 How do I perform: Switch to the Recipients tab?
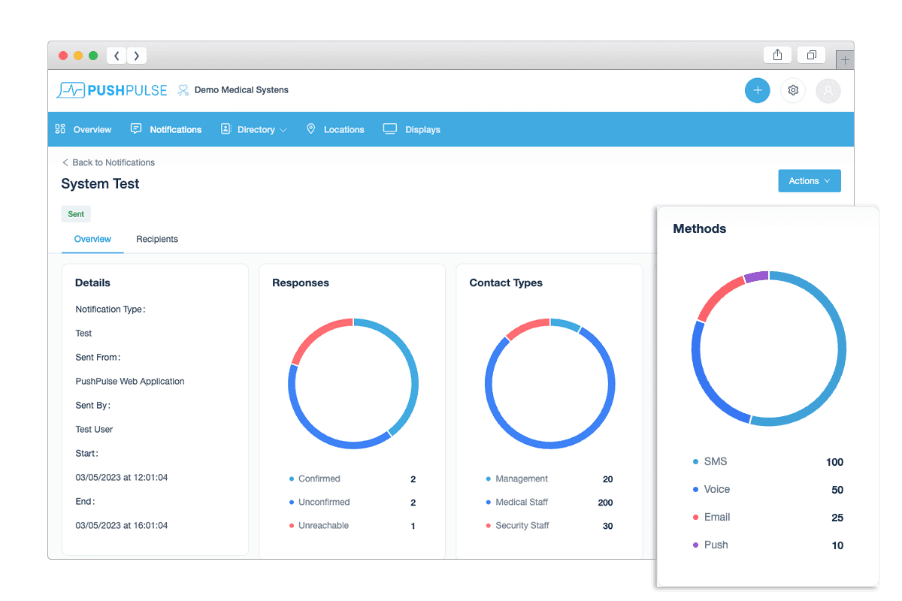[x=157, y=239]
